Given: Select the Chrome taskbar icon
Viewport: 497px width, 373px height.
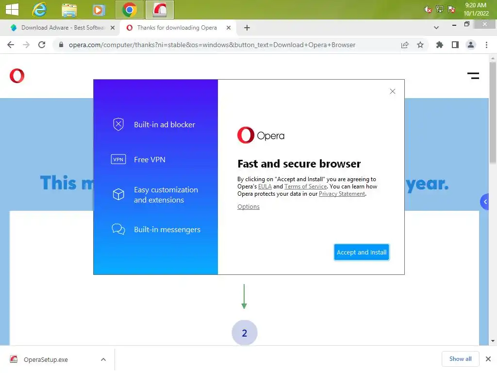Looking at the screenshot, I should pyautogui.click(x=129, y=10).
